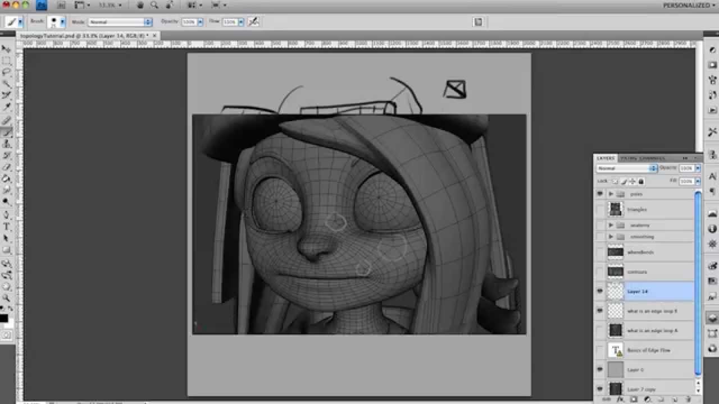This screenshot has width=719, height=404.
Task: Select the Brush tool in toolbox
Action: 7,132
